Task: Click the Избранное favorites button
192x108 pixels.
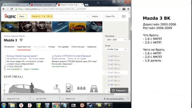Action: coord(119,91)
